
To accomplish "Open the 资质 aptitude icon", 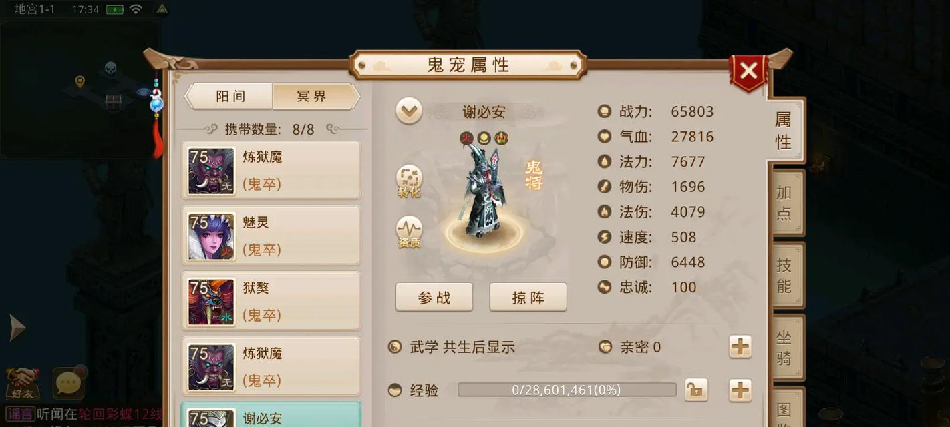I will coord(409,232).
